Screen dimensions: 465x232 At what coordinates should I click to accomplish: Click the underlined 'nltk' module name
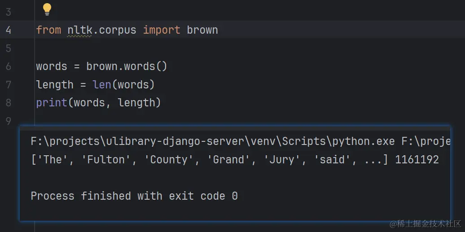79,30
